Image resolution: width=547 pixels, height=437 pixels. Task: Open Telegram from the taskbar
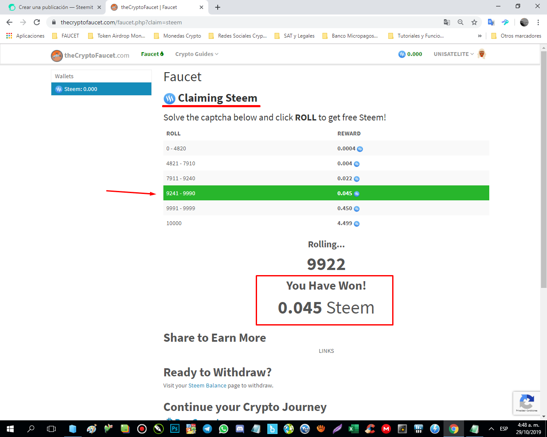(207, 429)
